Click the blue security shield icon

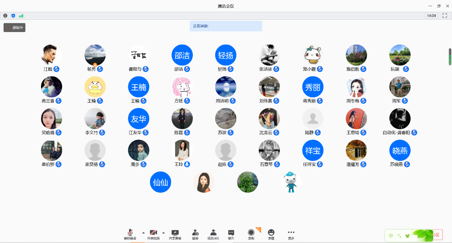click(x=13, y=16)
